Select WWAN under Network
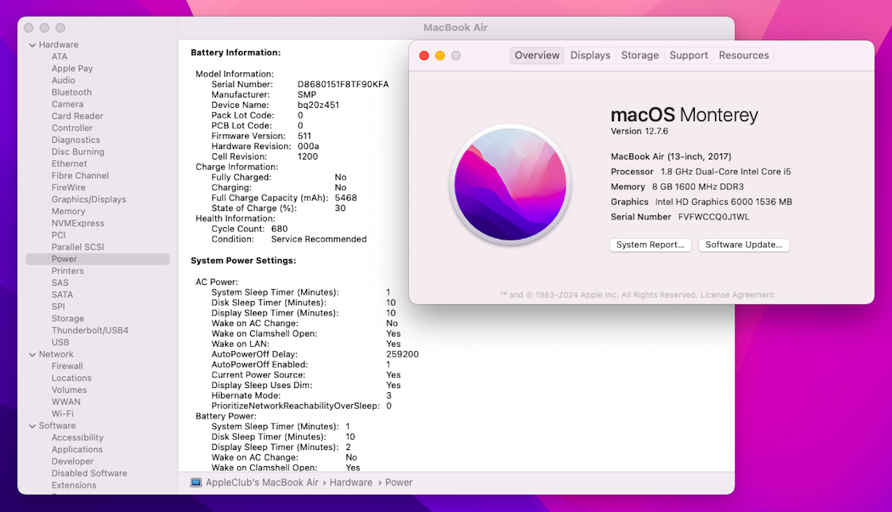The height and width of the screenshot is (512, 892). pos(66,401)
